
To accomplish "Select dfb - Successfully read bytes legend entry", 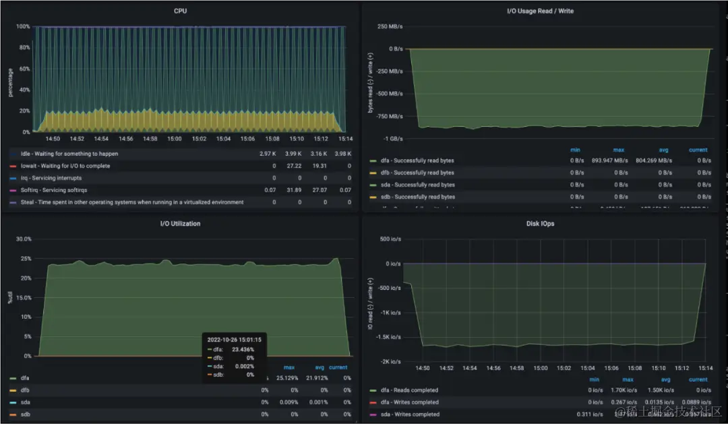I will [417, 173].
